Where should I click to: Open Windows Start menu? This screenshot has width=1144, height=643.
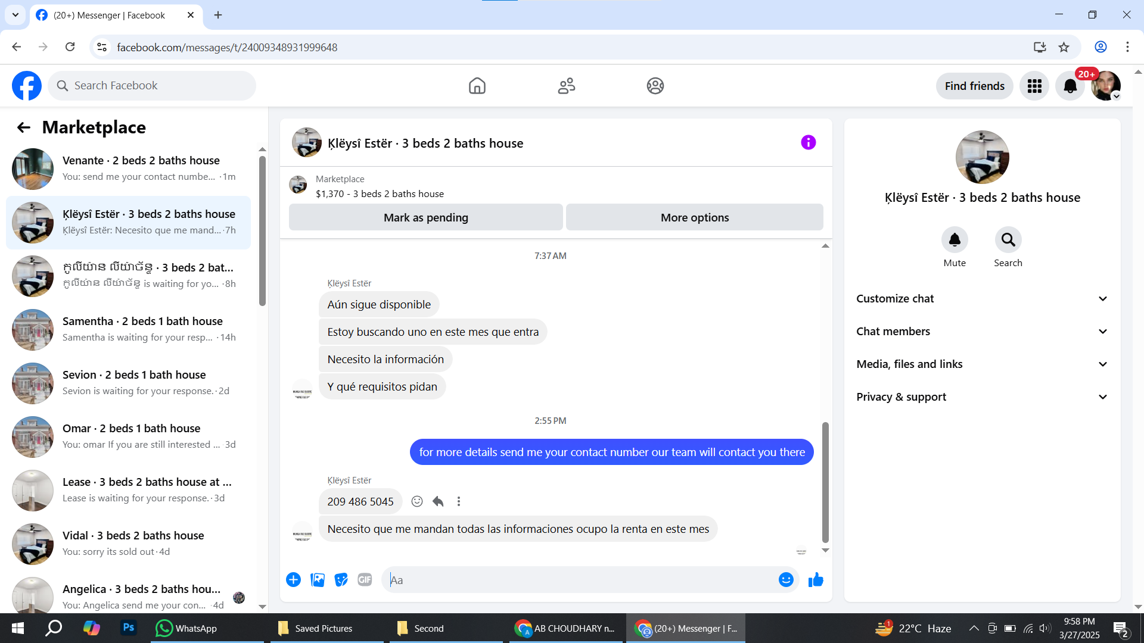click(x=17, y=628)
